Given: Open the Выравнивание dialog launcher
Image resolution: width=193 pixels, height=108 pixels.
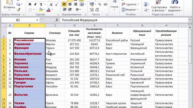Looking at the screenshot, I should click(x=85, y=15).
